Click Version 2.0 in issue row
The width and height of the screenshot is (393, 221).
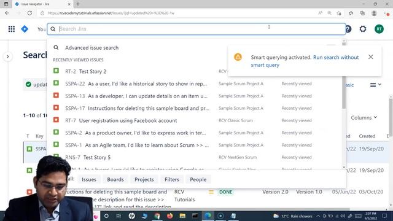coord(275,192)
